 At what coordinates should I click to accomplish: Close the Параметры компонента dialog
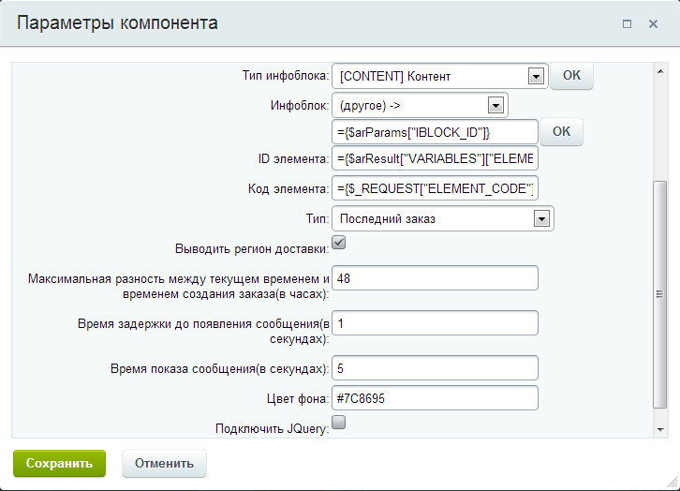653,23
